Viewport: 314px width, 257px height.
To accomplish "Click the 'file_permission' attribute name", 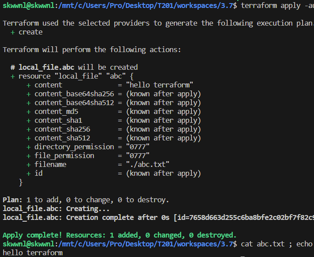I will (x=64, y=155).
